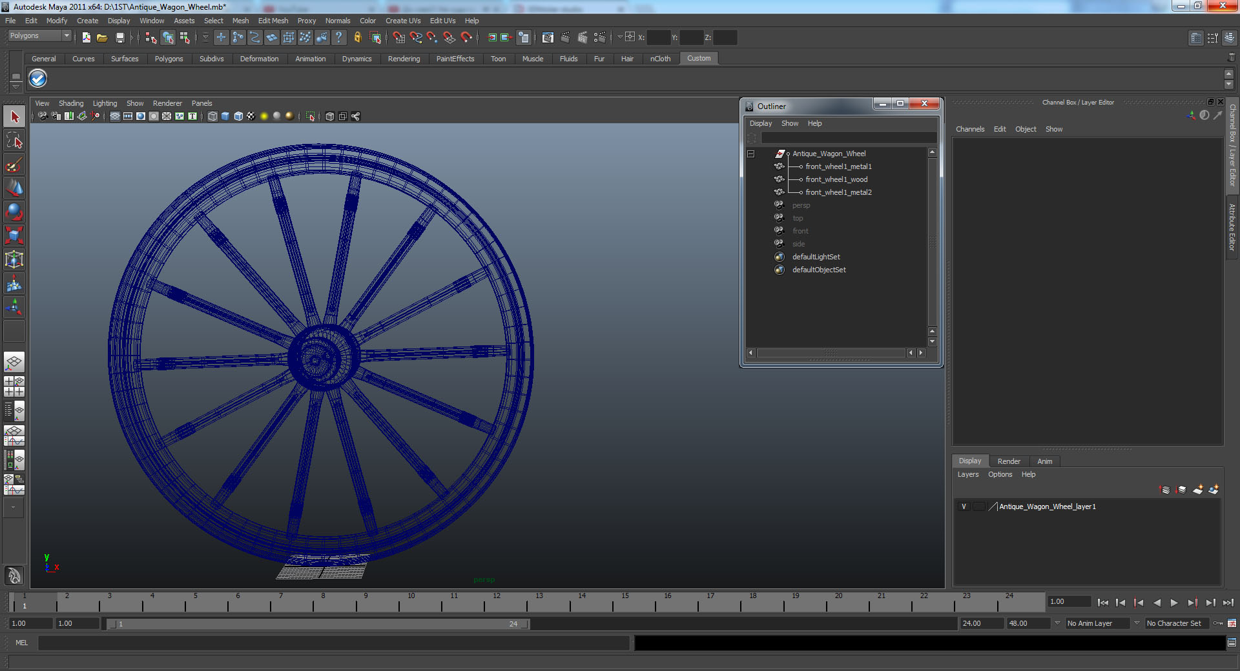Activate the Scale tool cube icon
Viewport: 1240px width, 671px height.
[14, 235]
